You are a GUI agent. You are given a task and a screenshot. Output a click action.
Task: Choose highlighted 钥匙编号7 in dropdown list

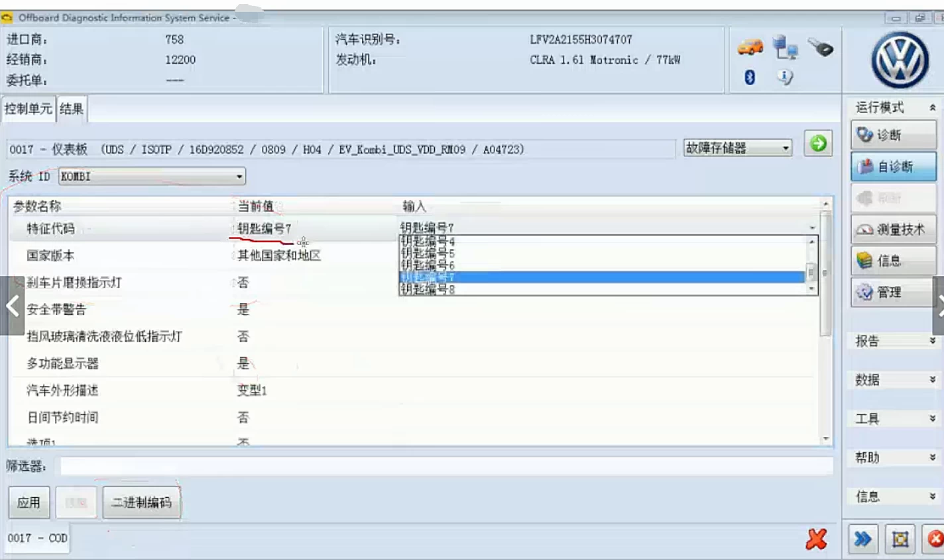click(602, 277)
